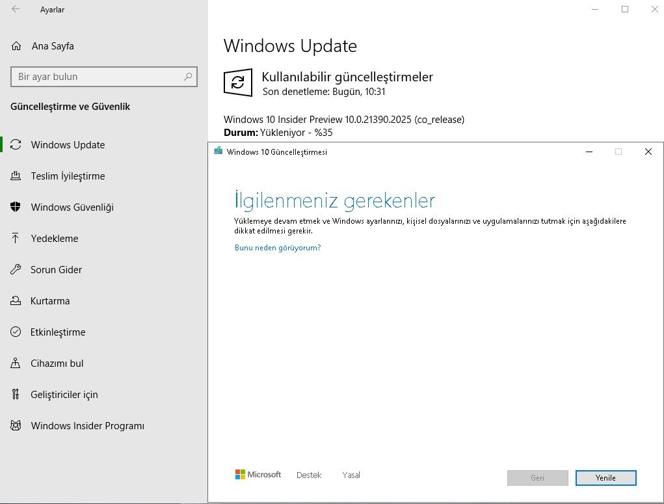The width and height of the screenshot is (664, 504).
Task: Click the Windows 10 Güncelleştirmesi title bar icon
Action: pos(218,151)
